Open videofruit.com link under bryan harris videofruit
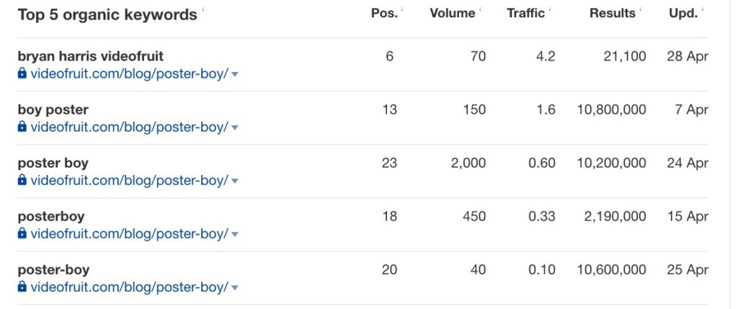Viewport: 738px width, 309px height. [130, 74]
